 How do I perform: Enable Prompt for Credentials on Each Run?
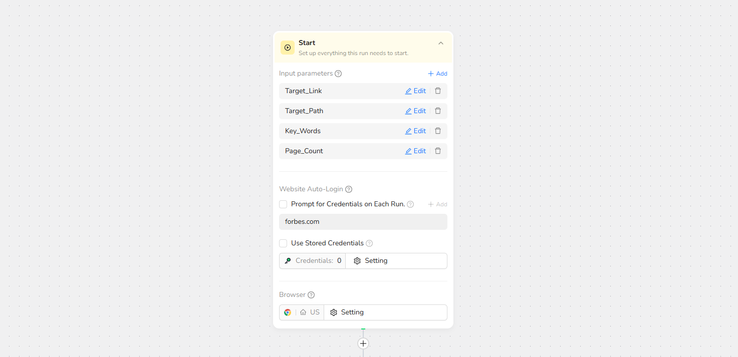coord(283,204)
